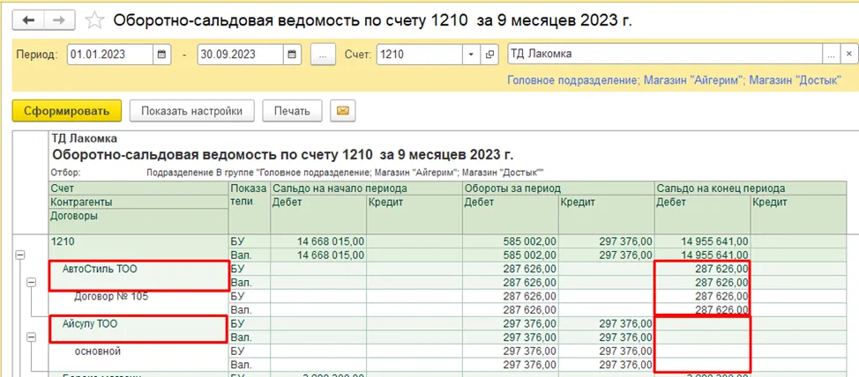Viewport: 859px width, 377px height.
Task: Click the Договоры header cell
Action: pos(139,222)
